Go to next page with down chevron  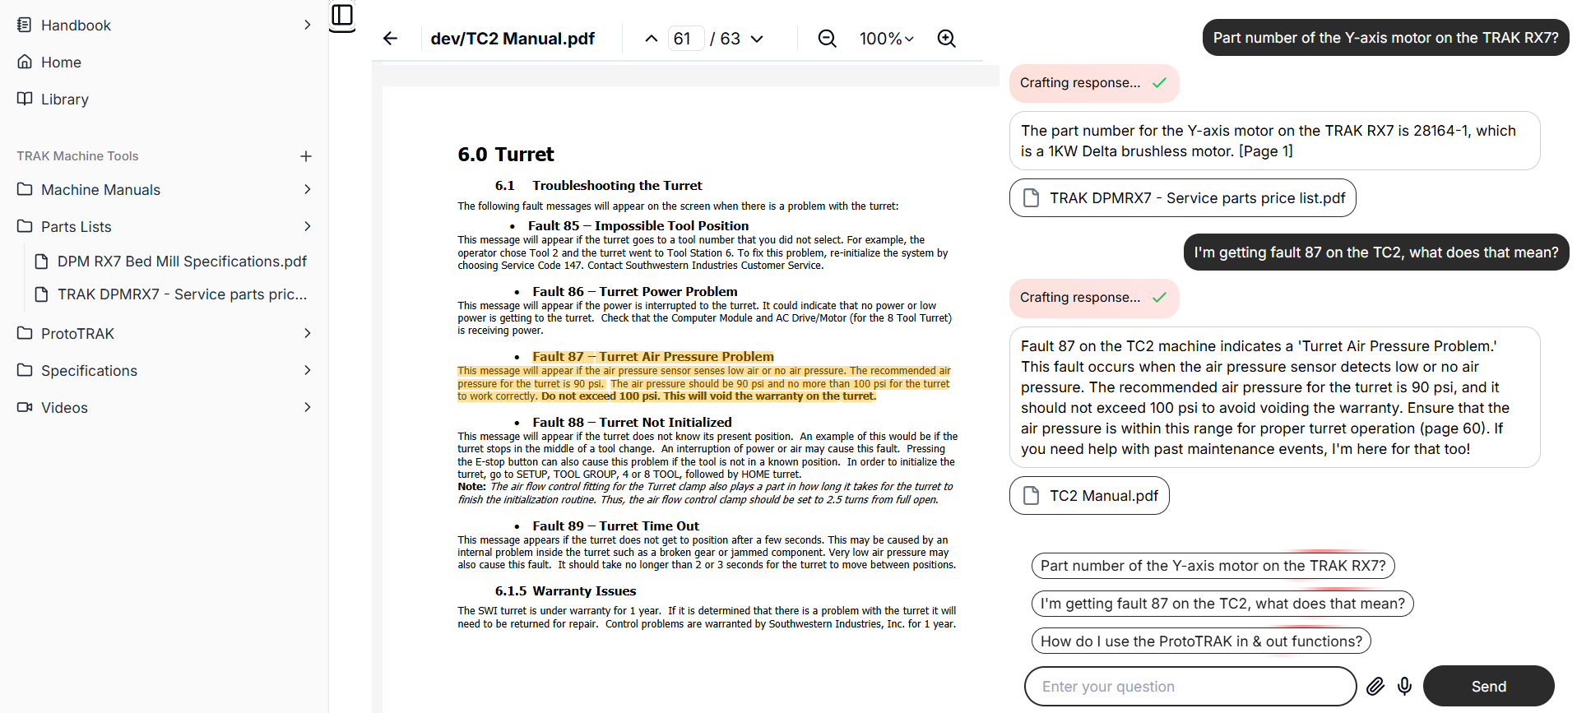758,39
